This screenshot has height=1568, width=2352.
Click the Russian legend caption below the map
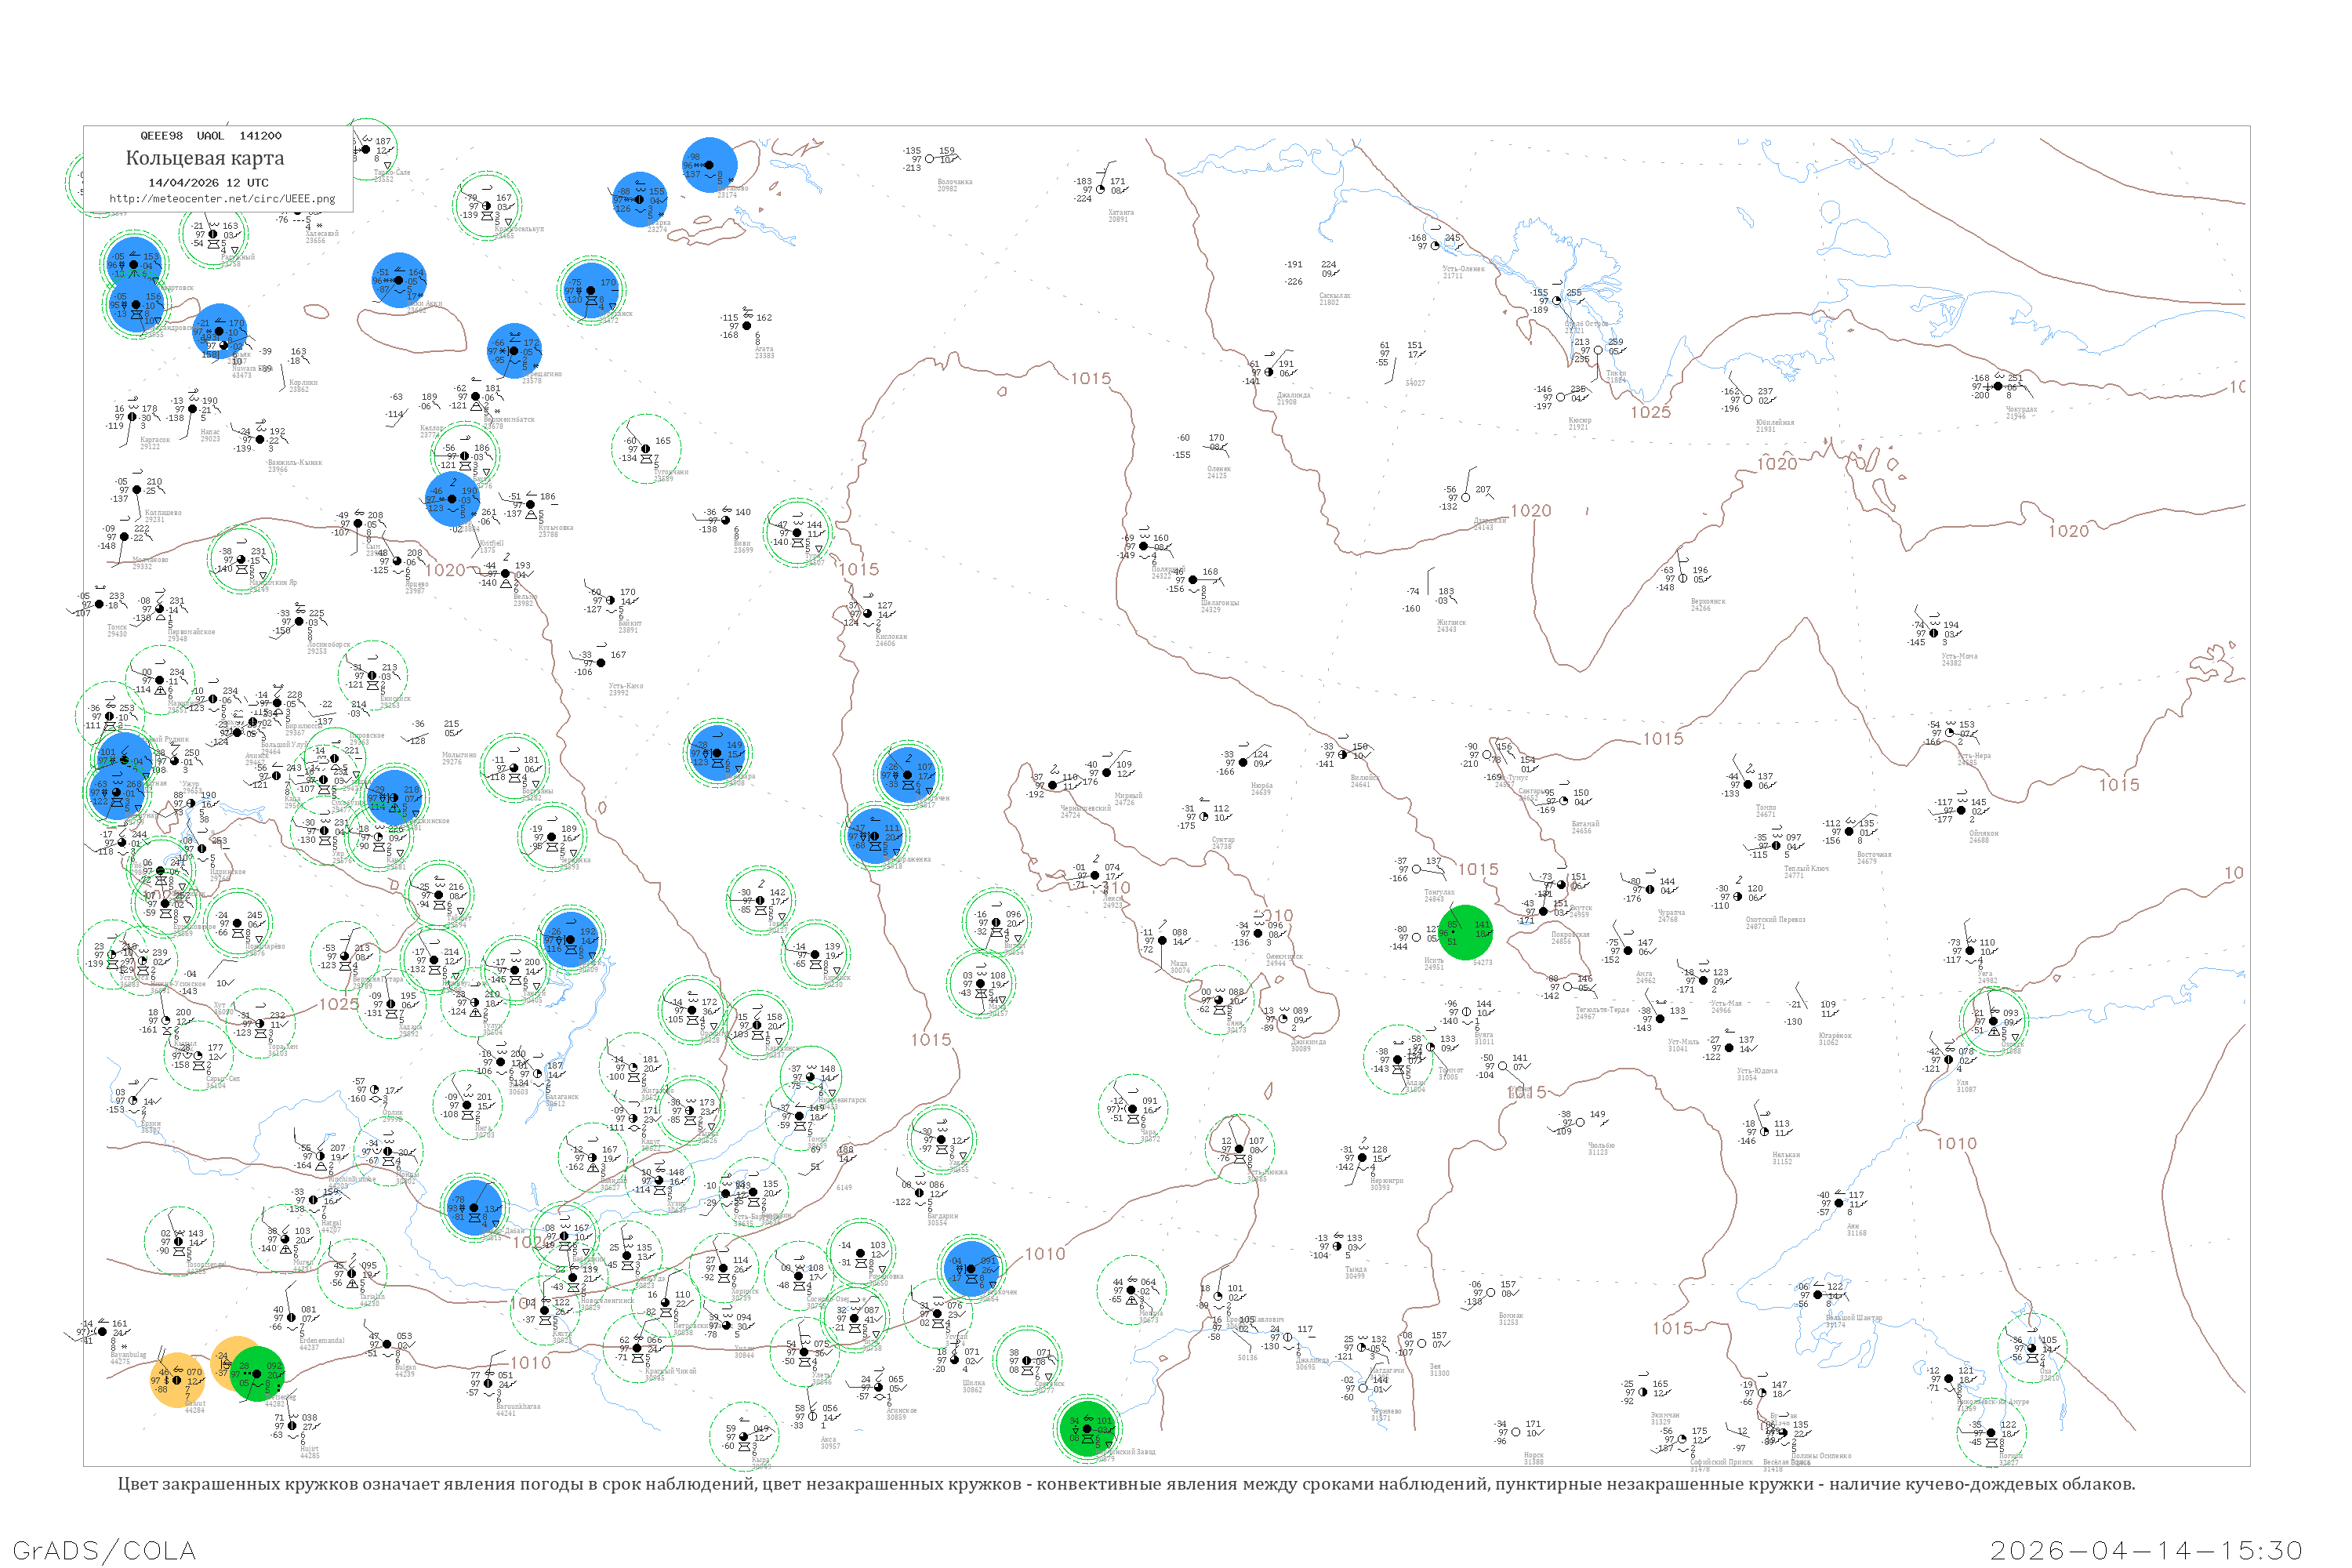point(1126,1484)
